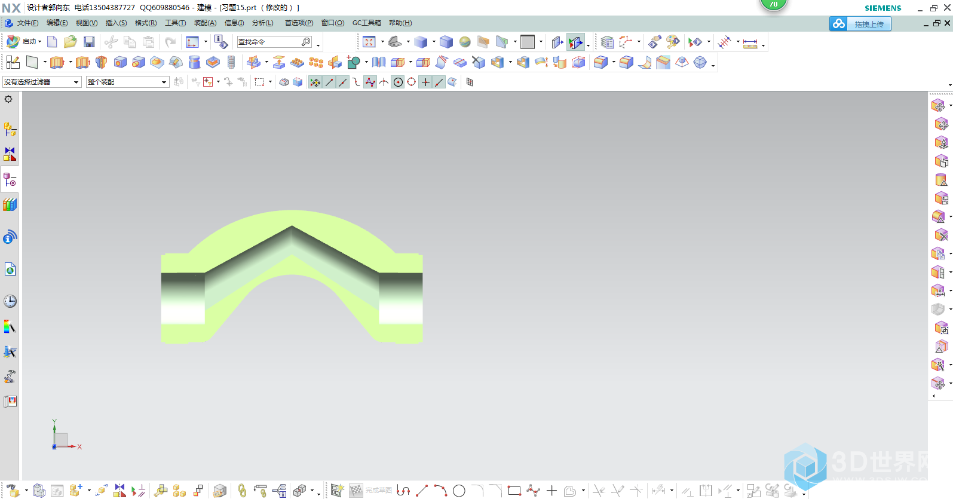Save the part with the floppy icon
The image size is (953, 499).
(89, 42)
